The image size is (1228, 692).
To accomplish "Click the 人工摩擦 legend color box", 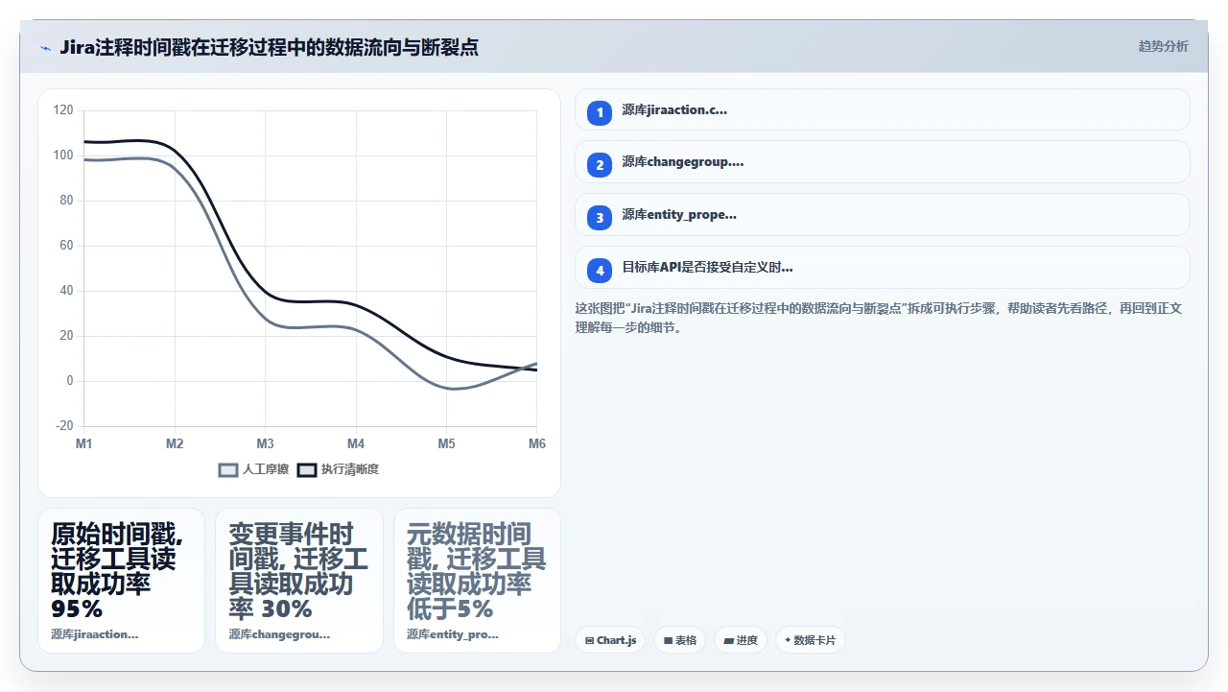I will tap(228, 469).
